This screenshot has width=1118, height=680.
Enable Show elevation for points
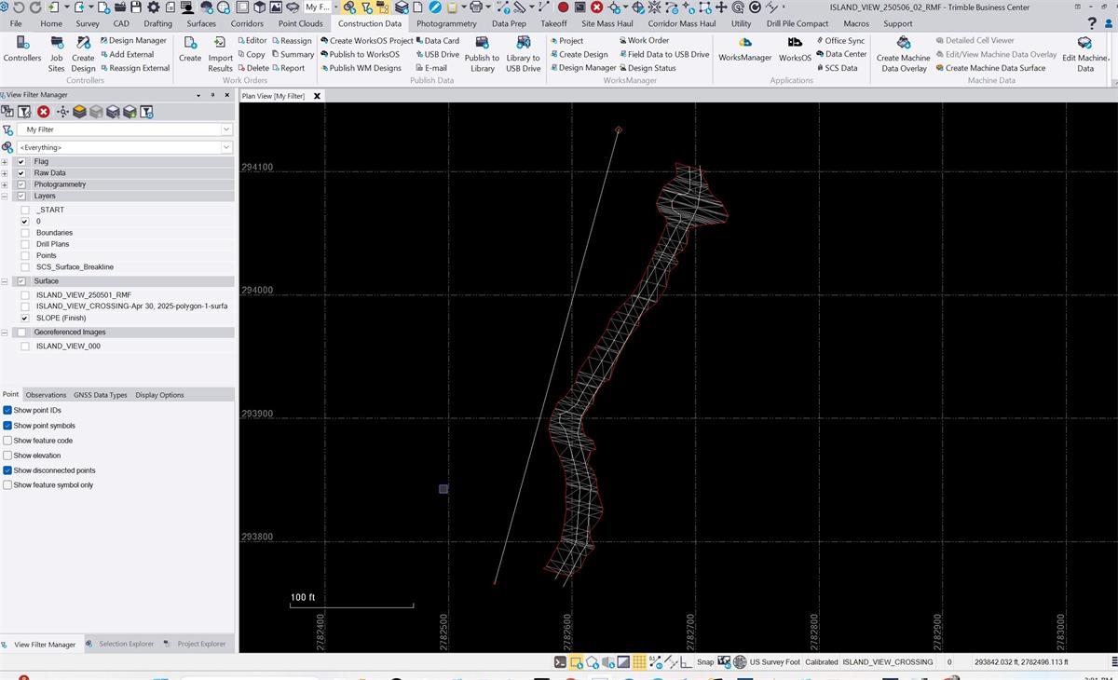(7, 455)
